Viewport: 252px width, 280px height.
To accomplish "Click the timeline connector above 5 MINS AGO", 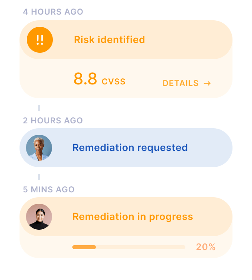I will pyautogui.click(x=39, y=177).
